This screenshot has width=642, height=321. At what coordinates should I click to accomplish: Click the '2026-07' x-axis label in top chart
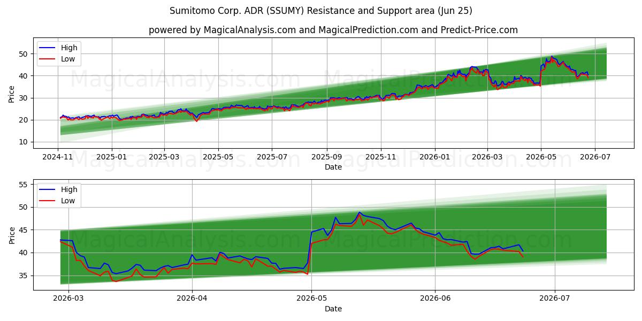tap(594, 158)
